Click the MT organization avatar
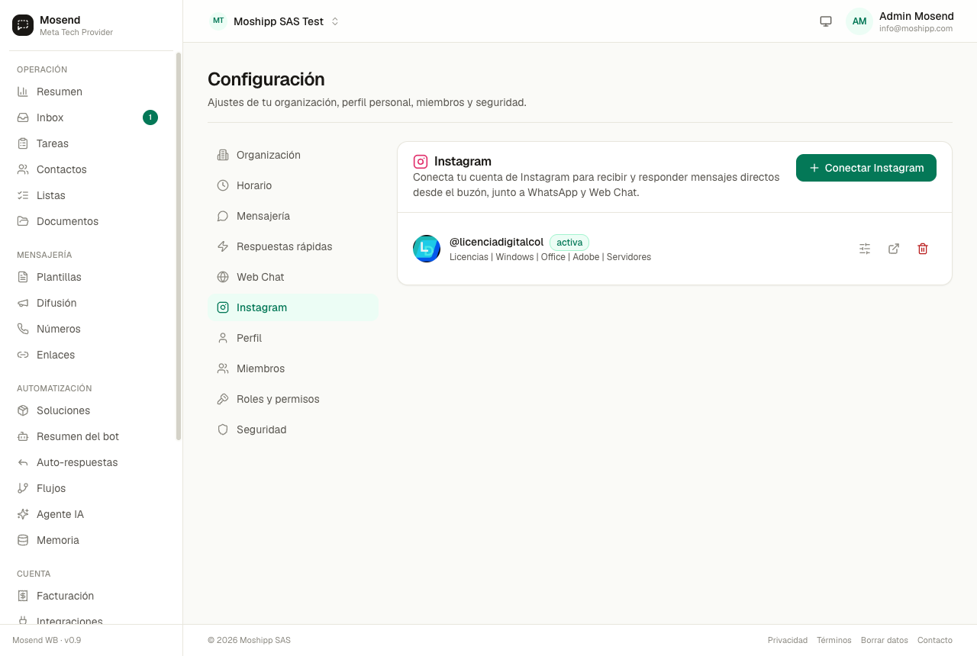Image resolution: width=977 pixels, height=656 pixels. tap(218, 21)
